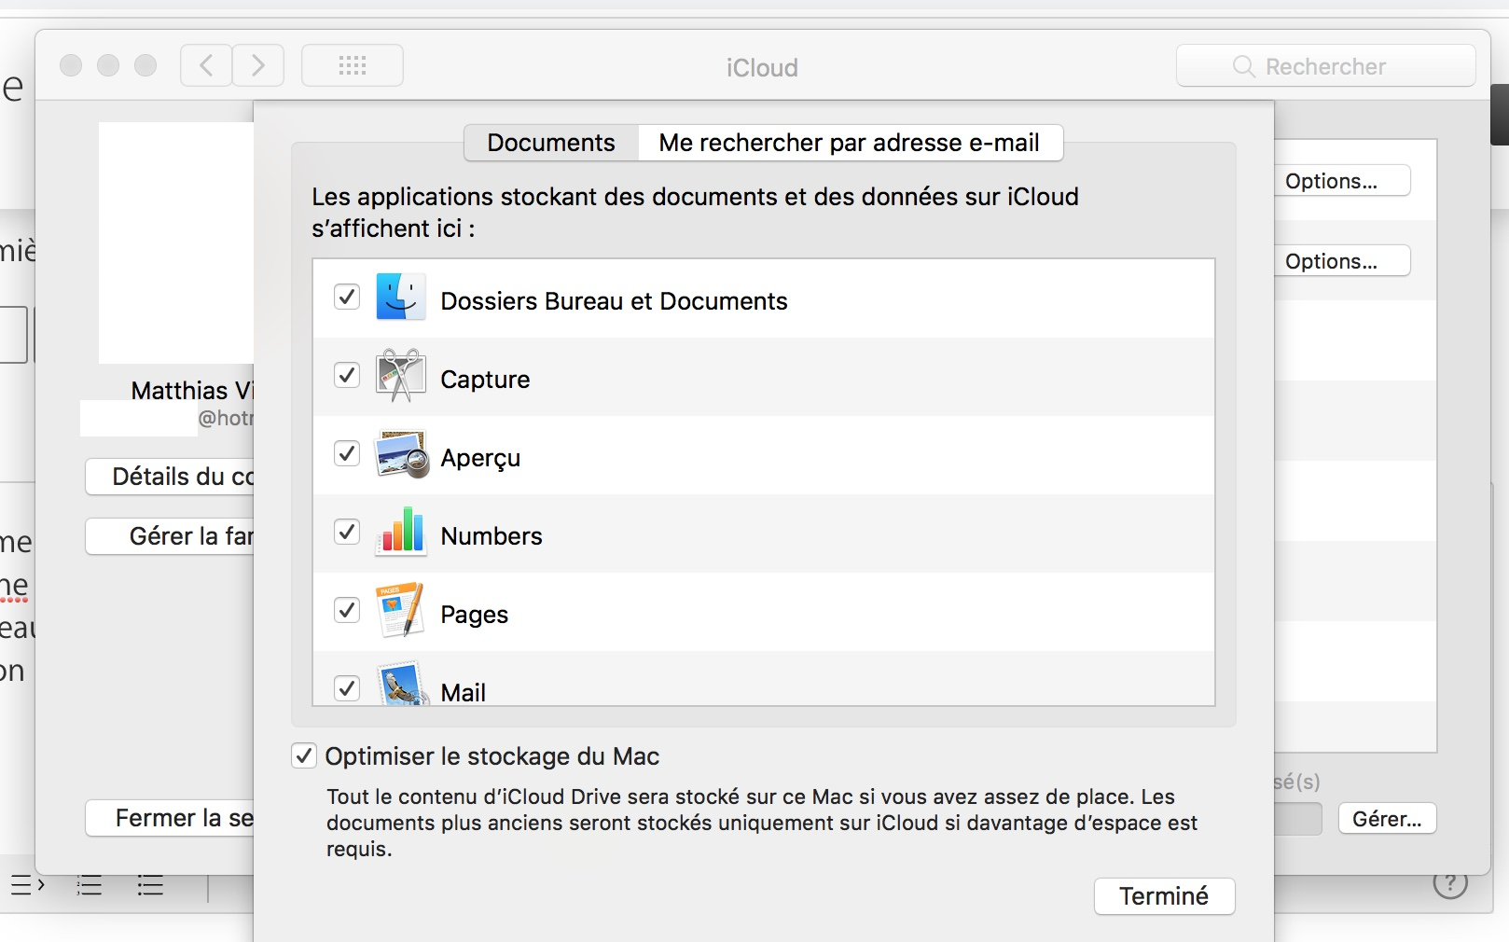
Task: Open Détails du compte button
Action: pyautogui.click(x=170, y=477)
